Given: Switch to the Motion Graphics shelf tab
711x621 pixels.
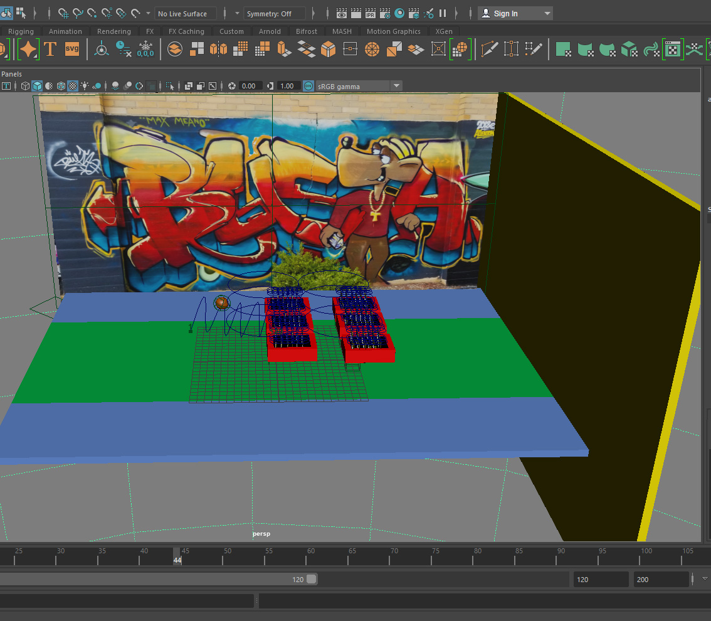Looking at the screenshot, I should 394,31.
